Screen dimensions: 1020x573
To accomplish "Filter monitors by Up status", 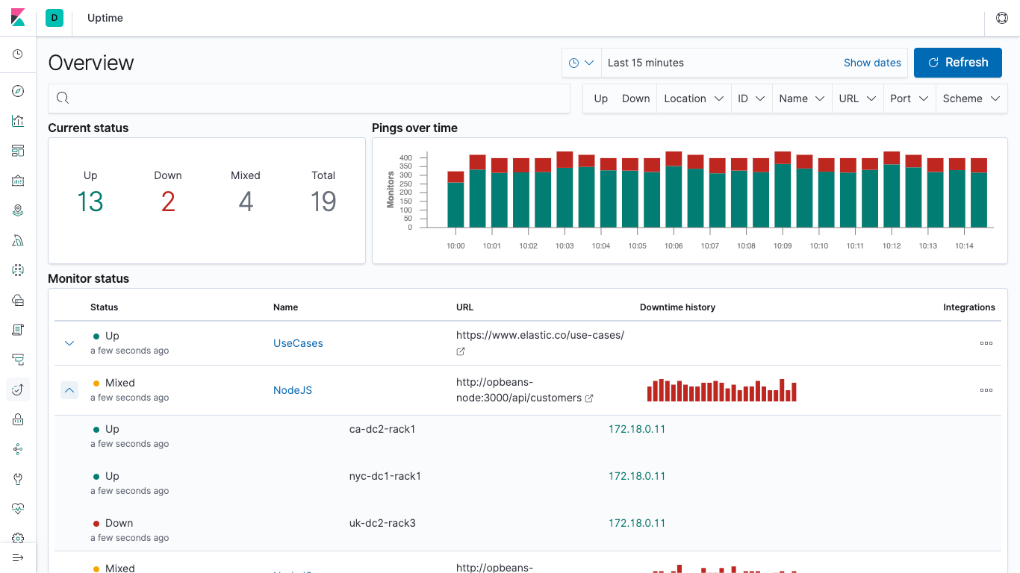I will [x=600, y=98].
